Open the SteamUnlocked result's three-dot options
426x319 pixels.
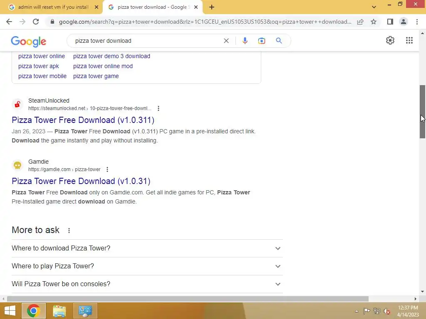pyautogui.click(x=159, y=108)
